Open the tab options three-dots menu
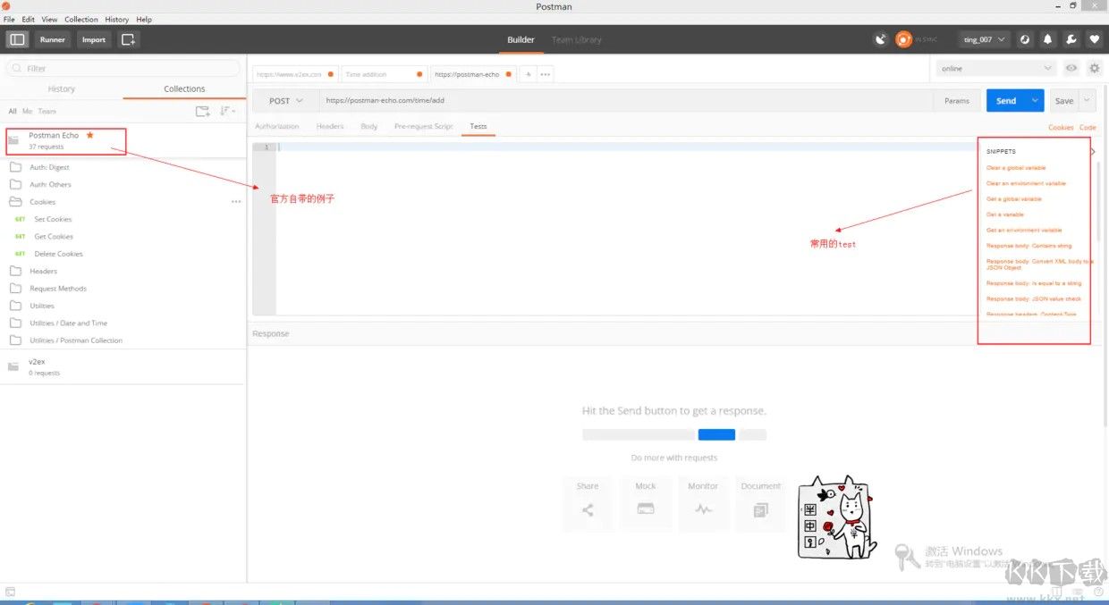 pos(545,74)
